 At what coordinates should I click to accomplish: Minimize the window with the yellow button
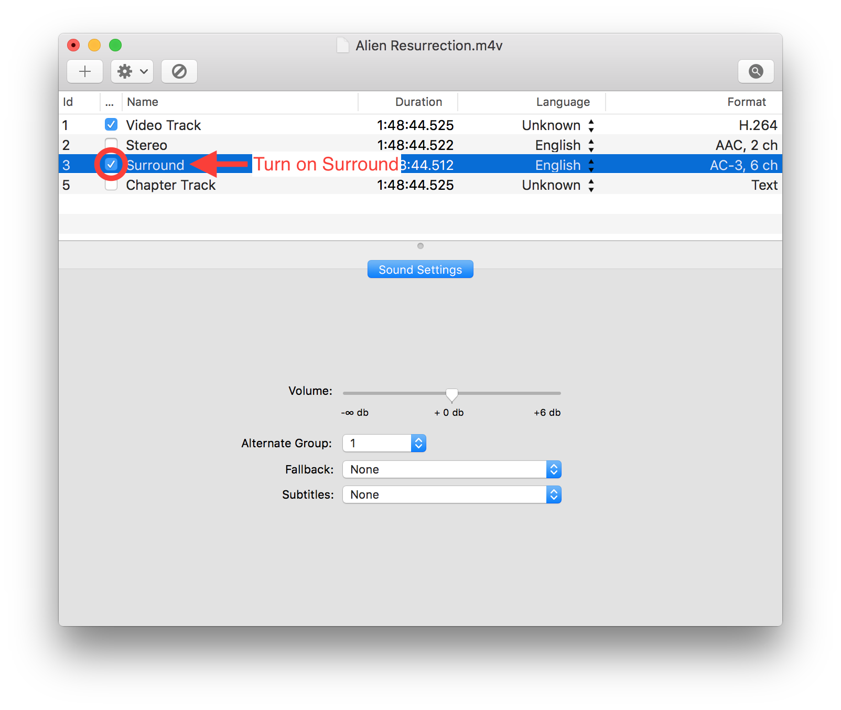click(x=94, y=45)
